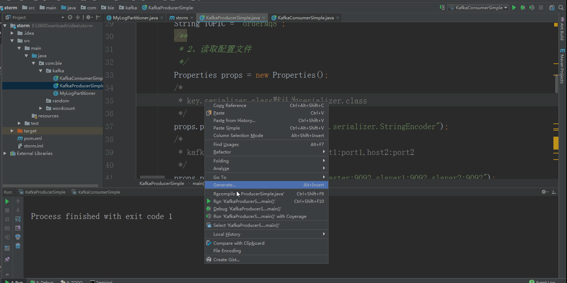
Task: Open Refactor submenu in context menu
Action: coord(266,152)
